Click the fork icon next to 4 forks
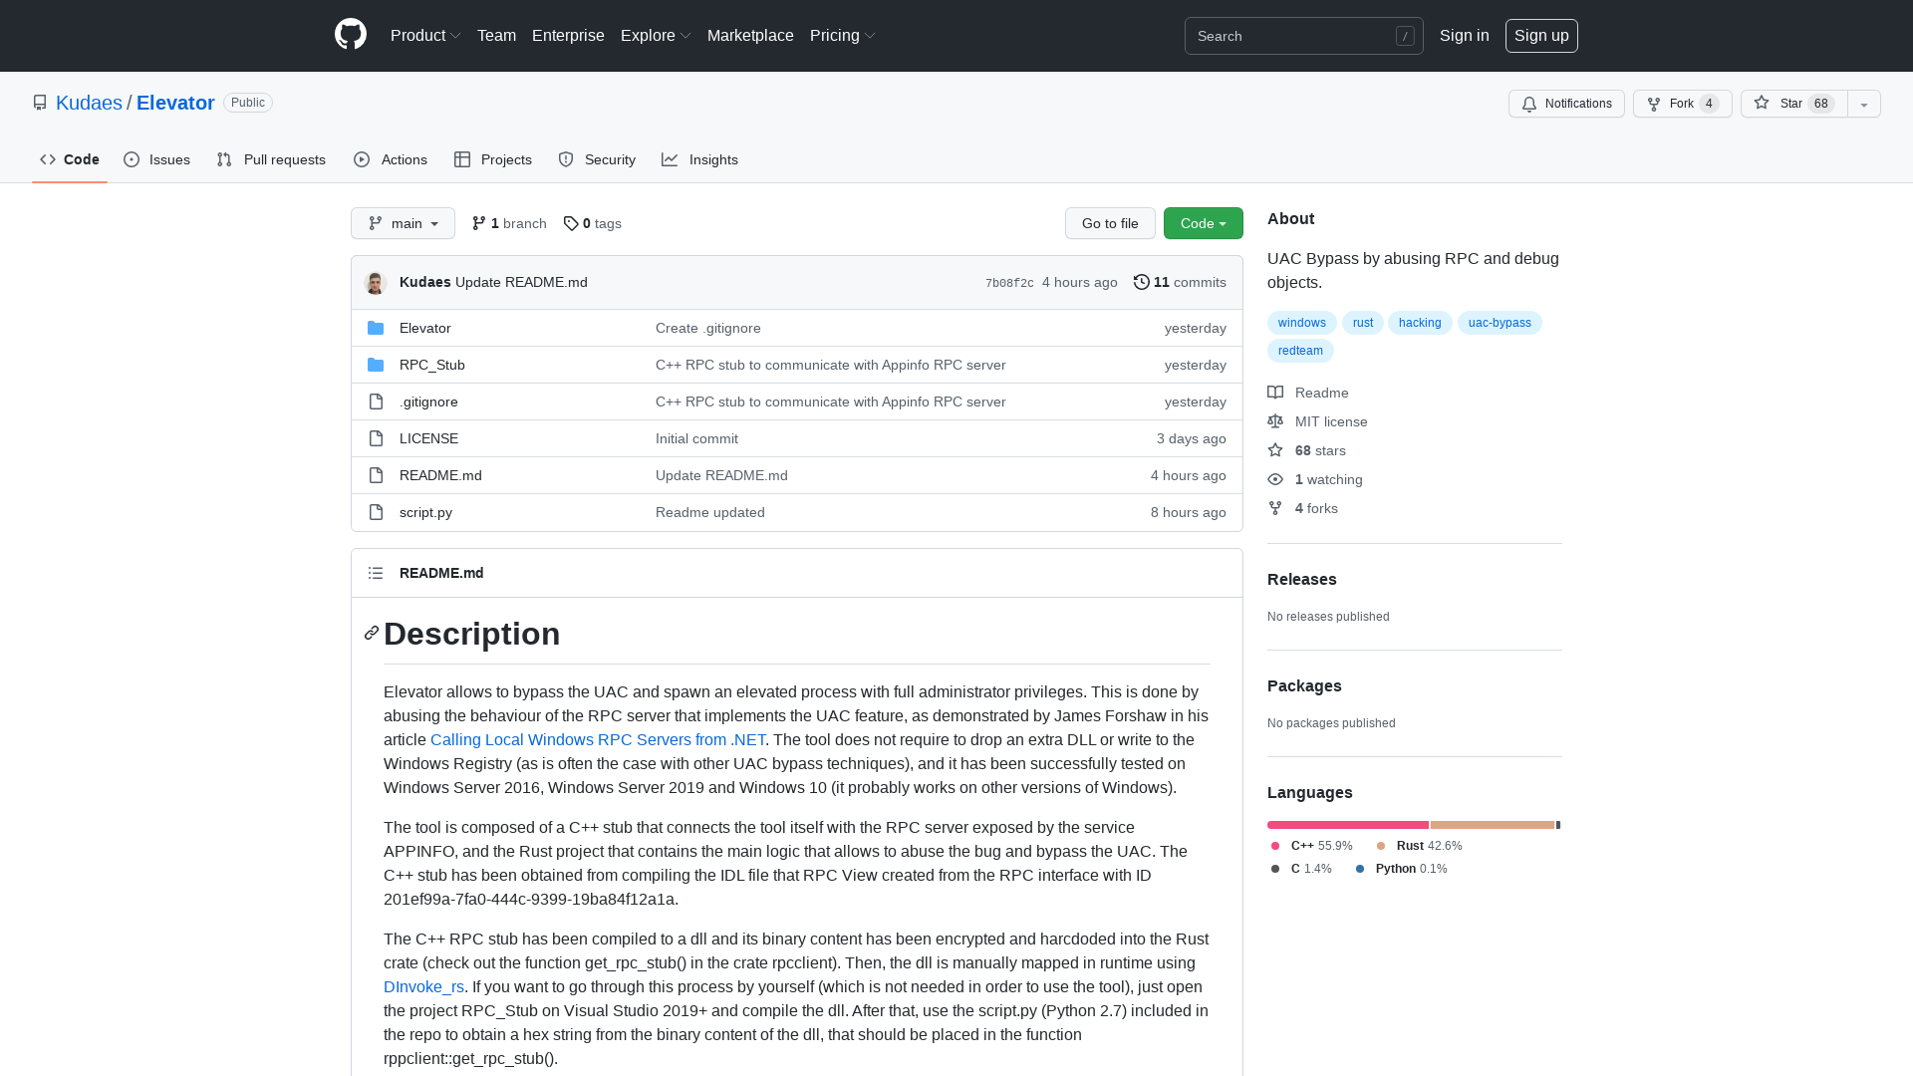Screen dimensions: 1913x1076 pyautogui.click(x=1275, y=508)
